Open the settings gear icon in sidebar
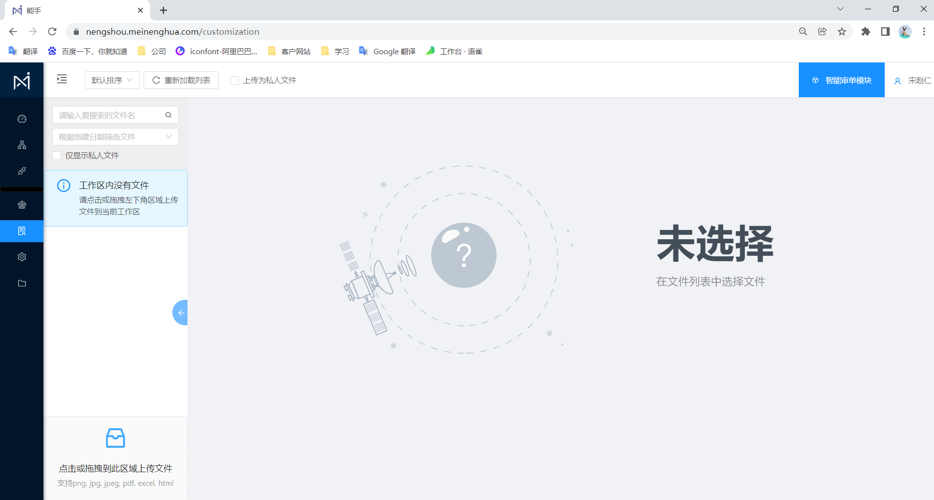The height and width of the screenshot is (500, 934). 22,257
